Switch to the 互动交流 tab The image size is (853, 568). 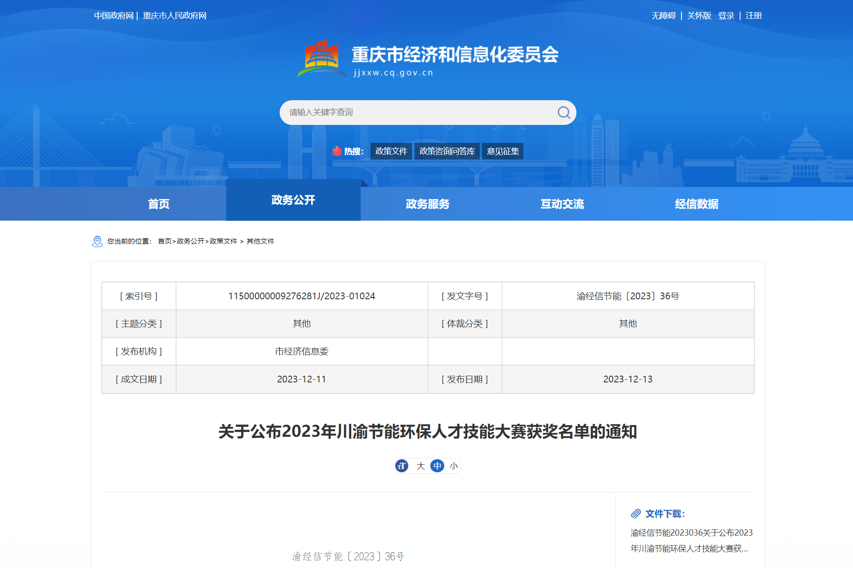[562, 204]
